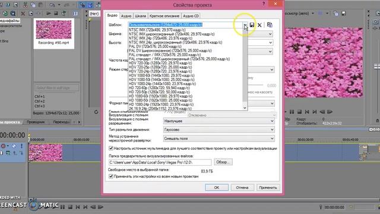This screenshot has height=214, width=380.
Task: Open the Проводник tab in the Vegas window
Action: coord(36,122)
